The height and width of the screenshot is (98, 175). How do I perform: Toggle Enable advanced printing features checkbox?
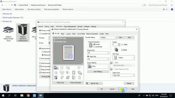click(x=40, y=73)
